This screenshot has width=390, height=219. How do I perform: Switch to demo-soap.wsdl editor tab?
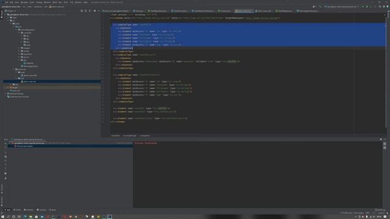tap(263, 11)
